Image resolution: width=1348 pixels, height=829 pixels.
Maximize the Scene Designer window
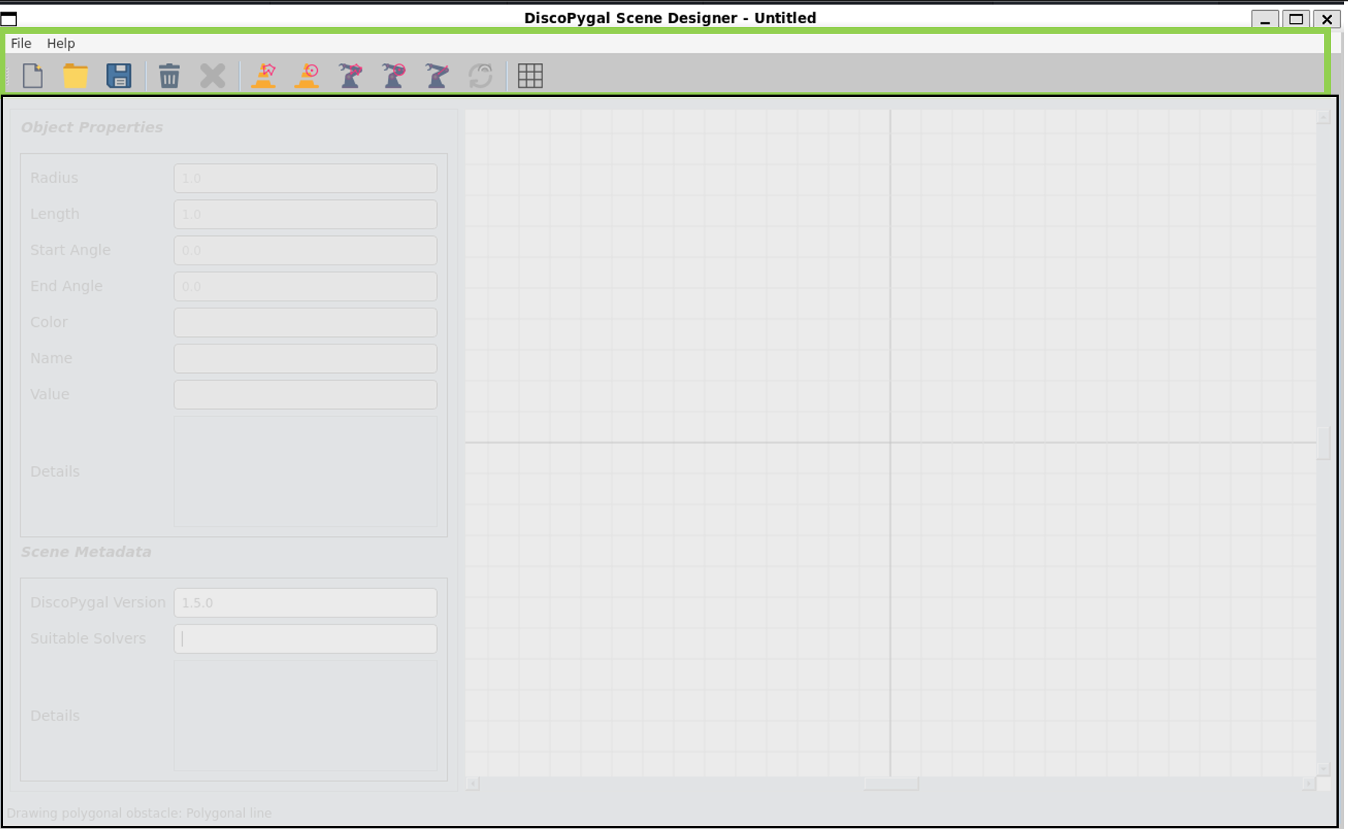1296,18
